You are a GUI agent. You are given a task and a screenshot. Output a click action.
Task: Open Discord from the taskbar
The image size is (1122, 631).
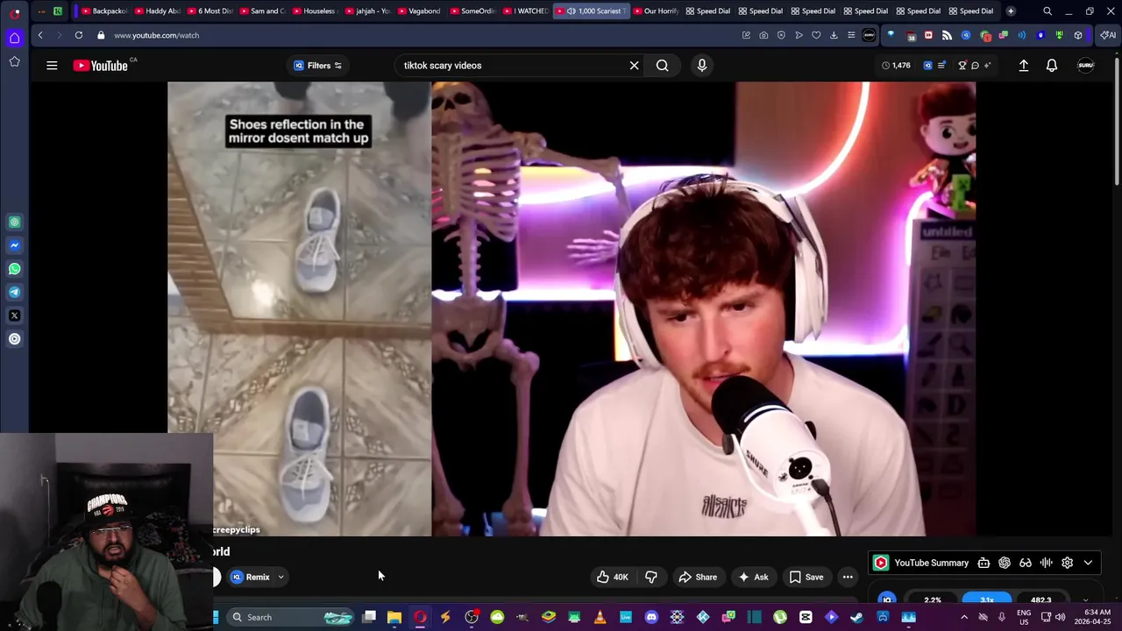[651, 617]
